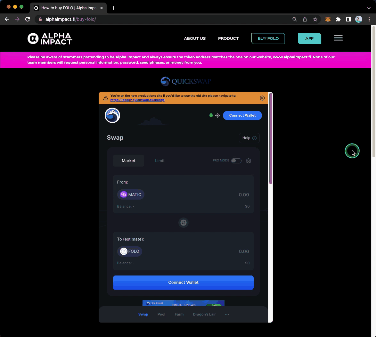Follow the legacy.quickswap.exchange link
Viewport: 376px width, 337px height.
137,100
